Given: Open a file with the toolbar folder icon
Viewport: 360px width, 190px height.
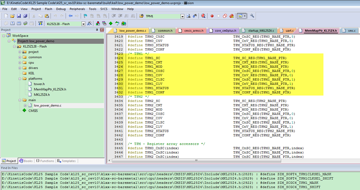Looking at the screenshot, I should 12,16.
